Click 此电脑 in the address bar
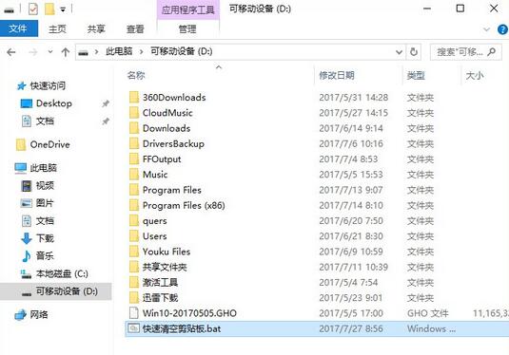This screenshot has width=509, height=355. point(119,51)
